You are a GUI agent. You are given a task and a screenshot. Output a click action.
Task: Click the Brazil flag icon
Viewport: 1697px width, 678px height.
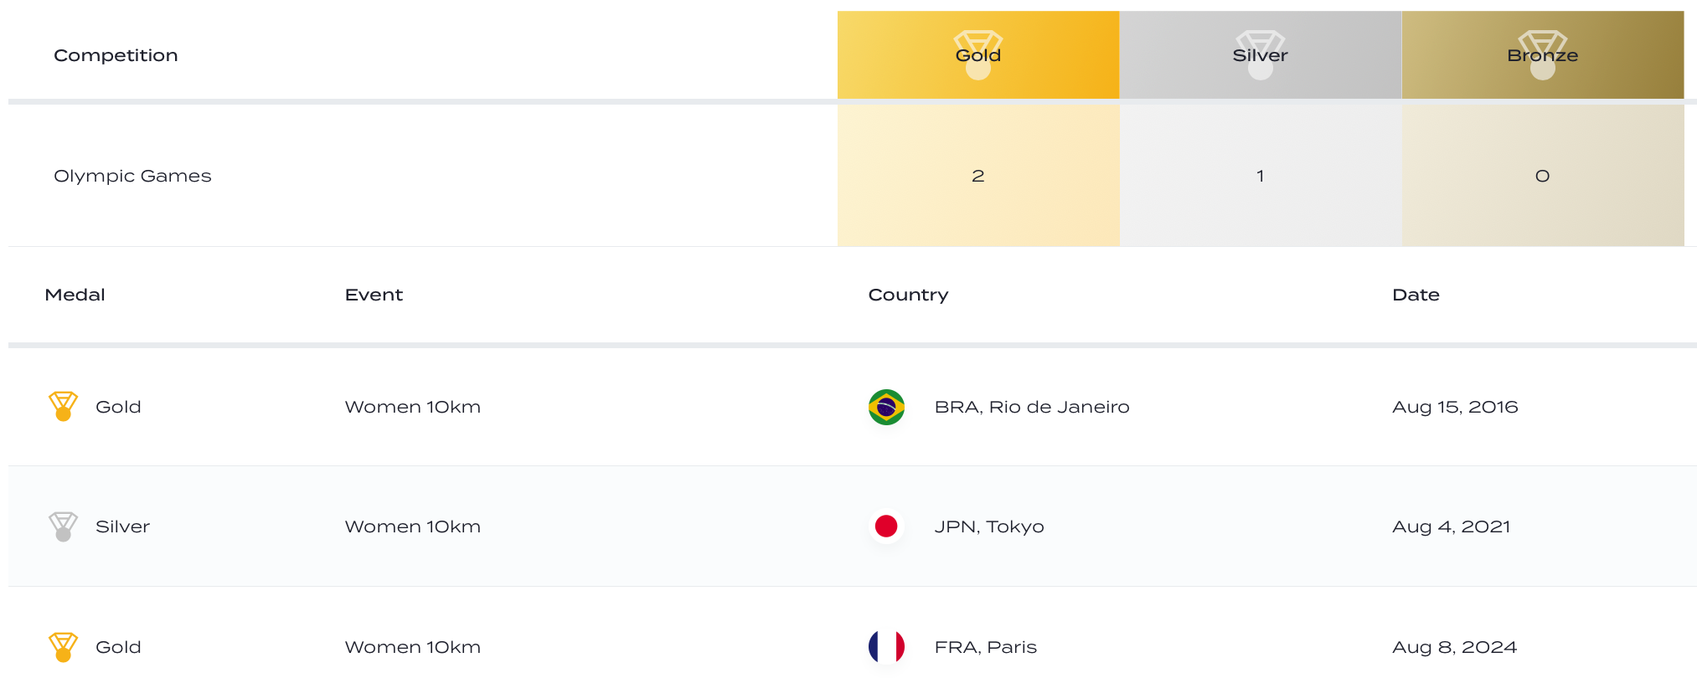886,407
